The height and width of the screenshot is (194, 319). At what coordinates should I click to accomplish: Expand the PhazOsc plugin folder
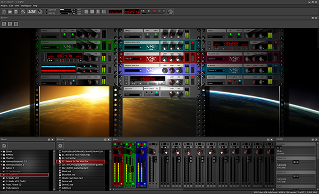[x=1, y=158]
